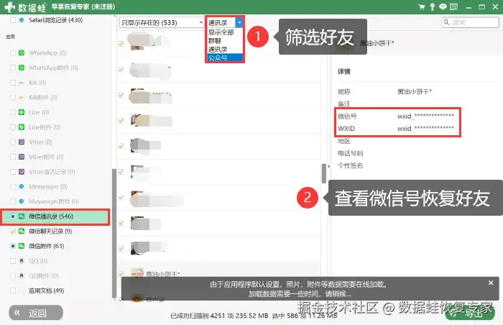This screenshot has height=325, width=503.
Task: Click the 微信通讯录 icon
Action: [x=22, y=216]
